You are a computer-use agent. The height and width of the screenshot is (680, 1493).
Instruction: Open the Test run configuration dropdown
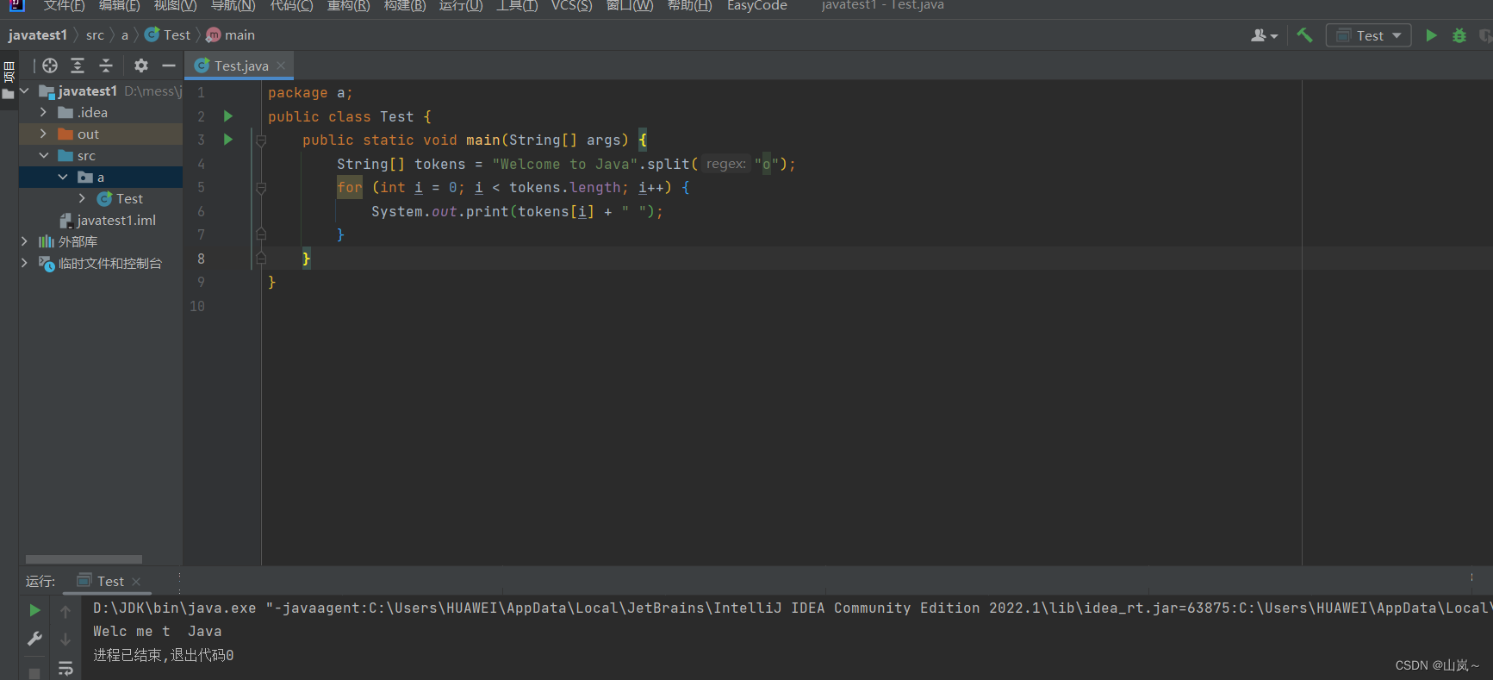(1368, 35)
